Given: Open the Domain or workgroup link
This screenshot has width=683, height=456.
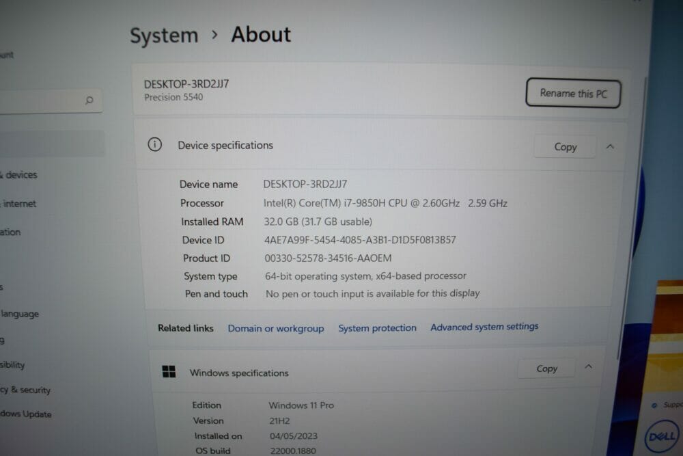Looking at the screenshot, I should pyautogui.click(x=276, y=328).
